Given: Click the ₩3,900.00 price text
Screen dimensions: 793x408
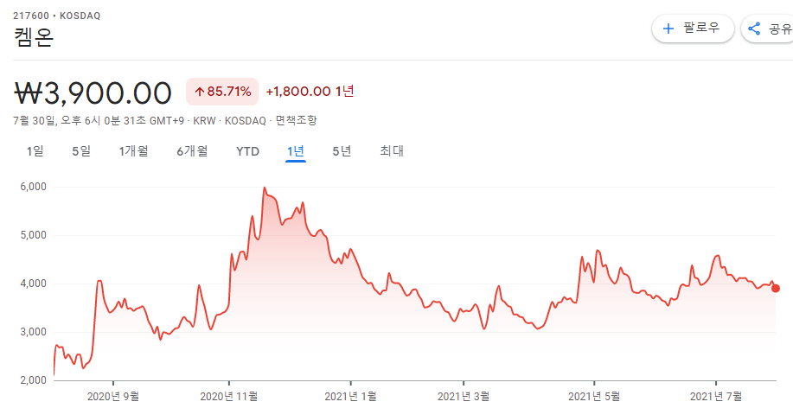Looking at the screenshot, I should pos(93,93).
